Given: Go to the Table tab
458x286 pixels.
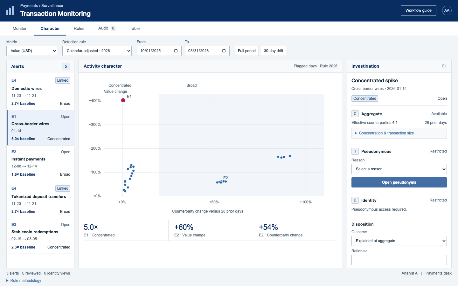Looking at the screenshot, I should point(135,29).
